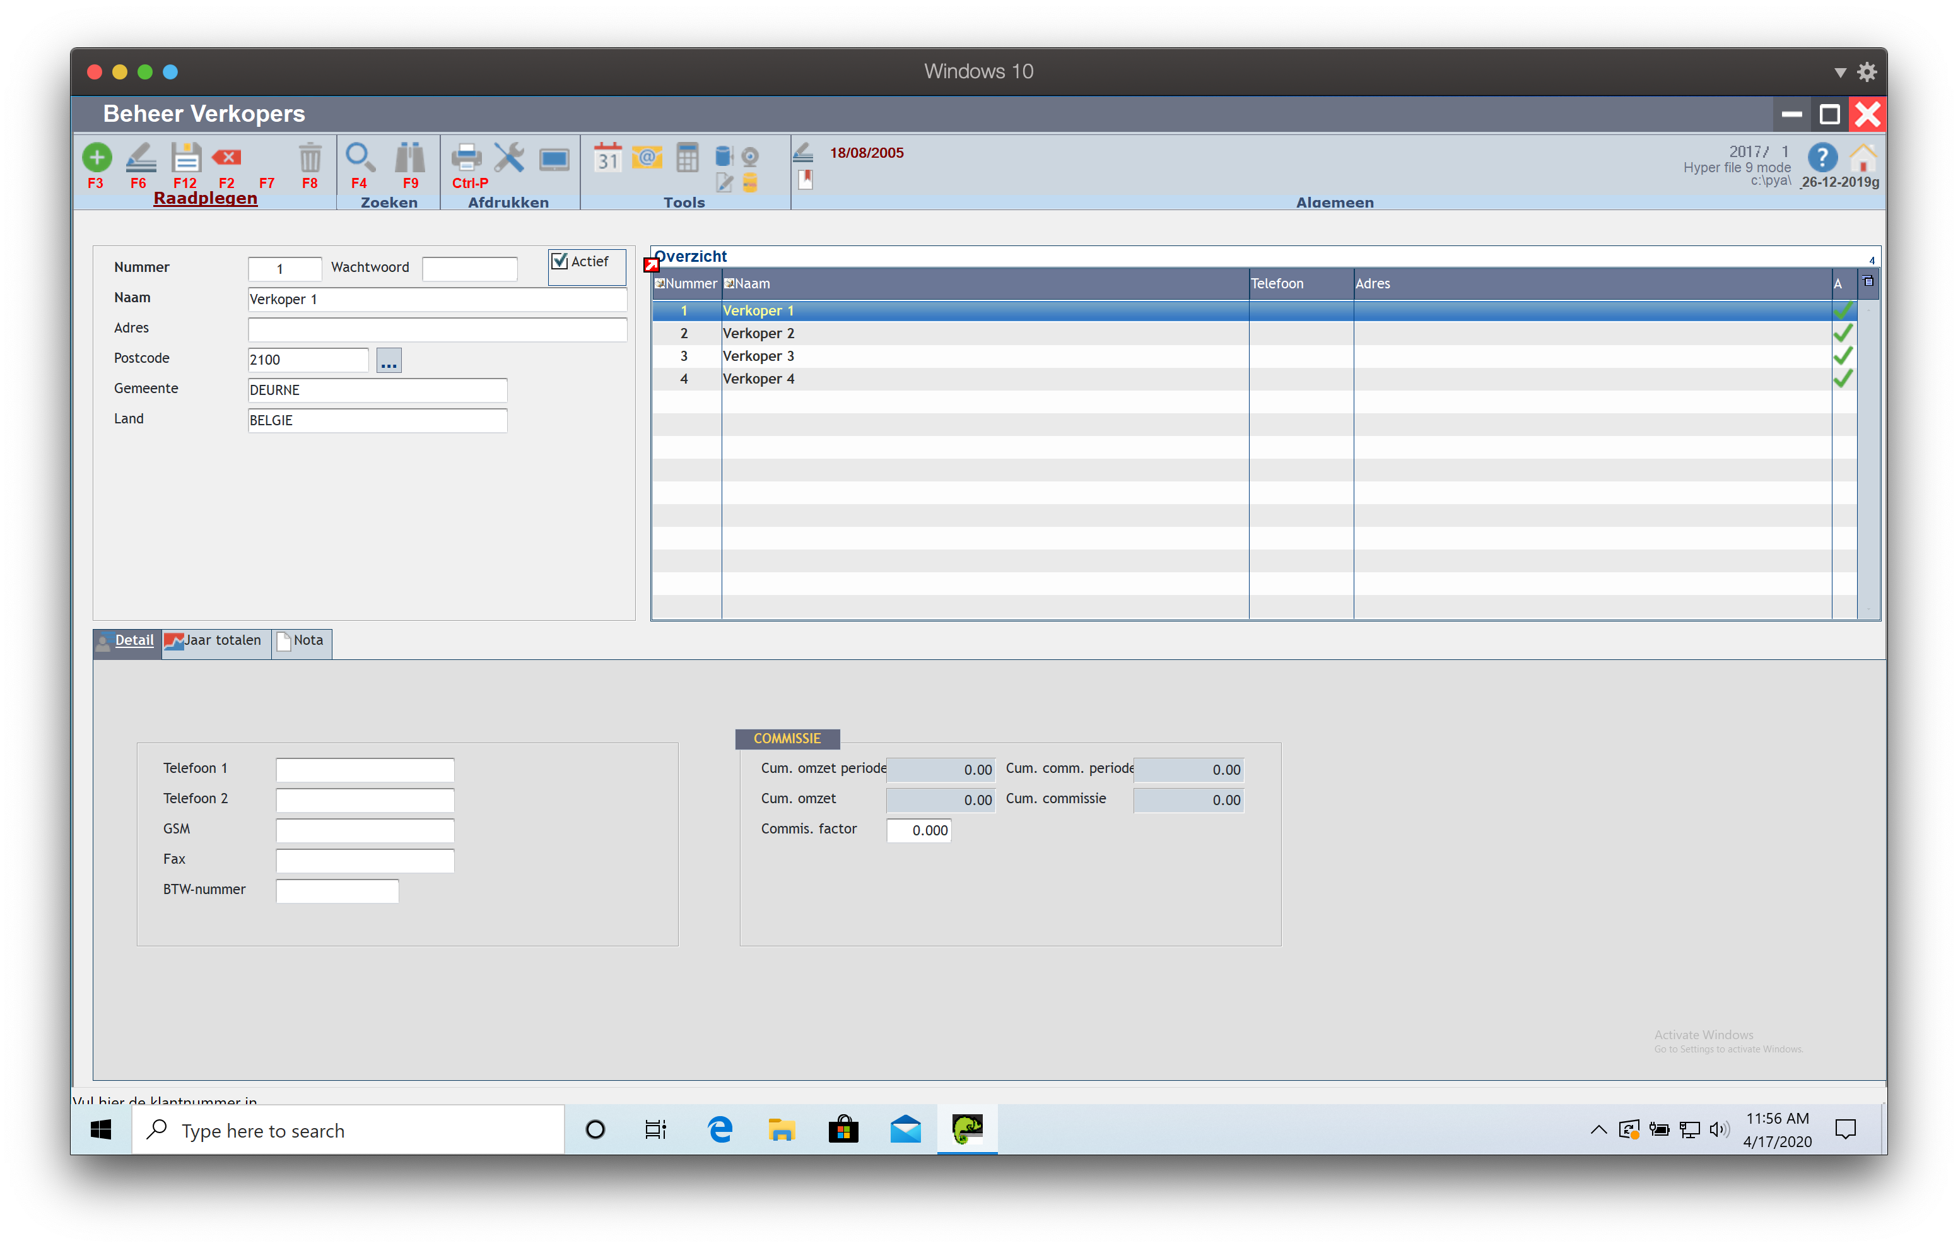Image resolution: width=1958 pixels, height=1248 pixels.
Task: Click the Commis. factor input field
Action: pyautogui.click(x=919, y=830)
